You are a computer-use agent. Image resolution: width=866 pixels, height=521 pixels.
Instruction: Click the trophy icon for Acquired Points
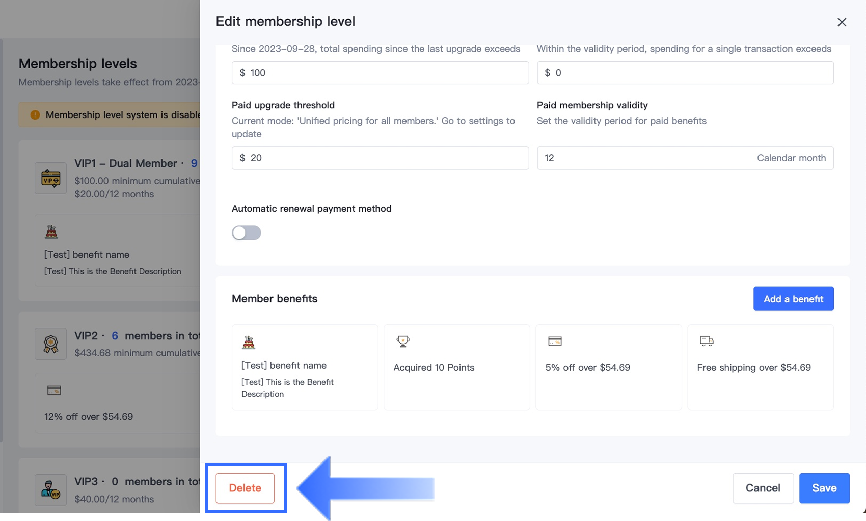pos(403,341)
